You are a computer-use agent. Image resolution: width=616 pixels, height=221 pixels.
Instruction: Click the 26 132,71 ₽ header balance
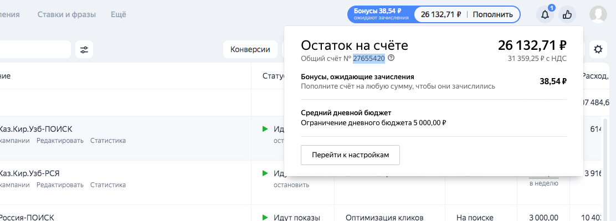(441, 14)
